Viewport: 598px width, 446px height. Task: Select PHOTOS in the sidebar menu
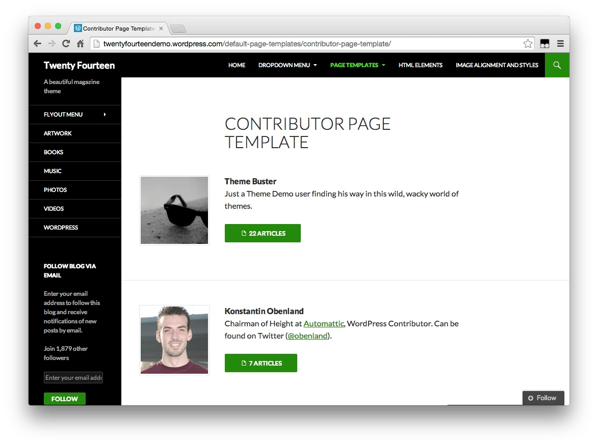(75, 190)
